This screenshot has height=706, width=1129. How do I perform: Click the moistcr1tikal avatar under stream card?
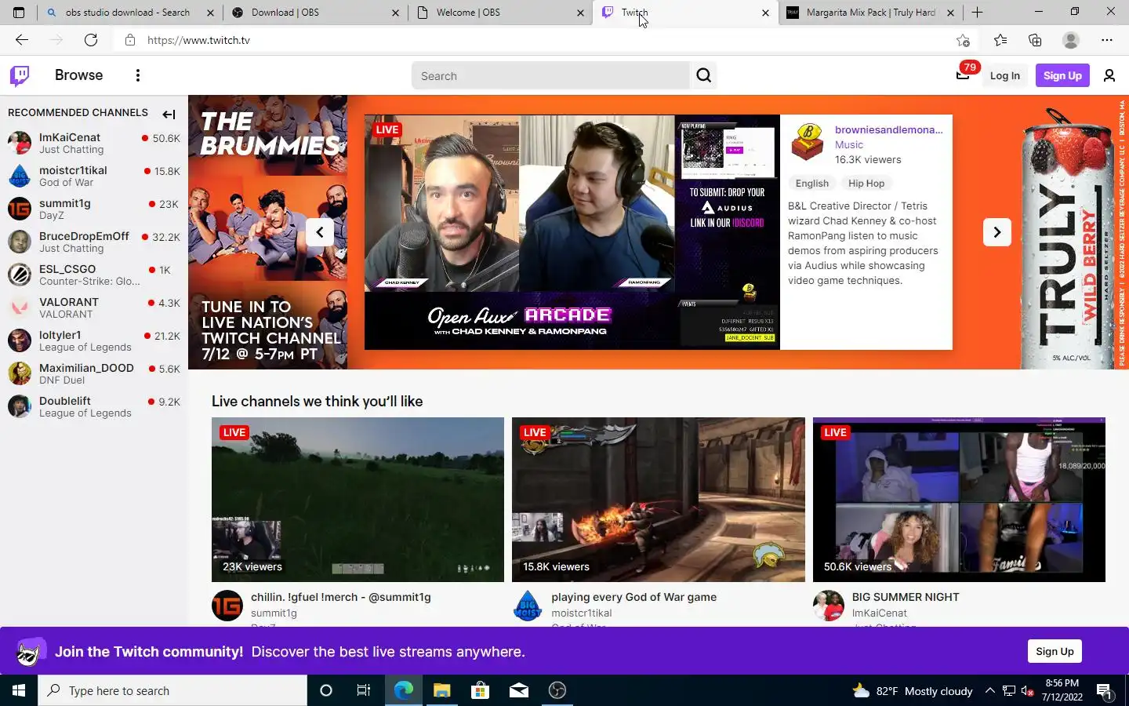pos(528,606)
